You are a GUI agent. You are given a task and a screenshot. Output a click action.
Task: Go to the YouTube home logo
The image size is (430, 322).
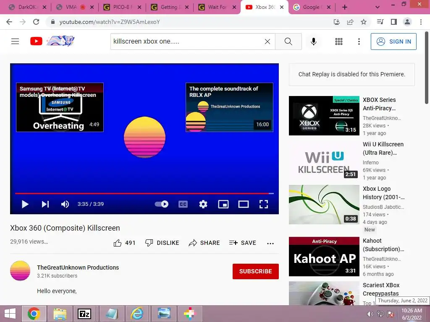click(x=36, y=42)
